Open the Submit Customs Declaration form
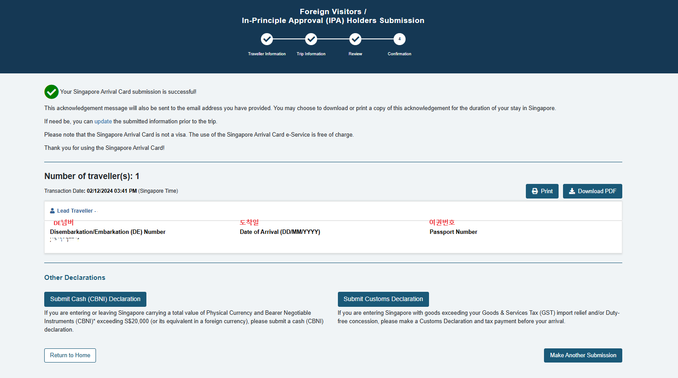The height and width of the screenshot is (378, 678). 383,299
